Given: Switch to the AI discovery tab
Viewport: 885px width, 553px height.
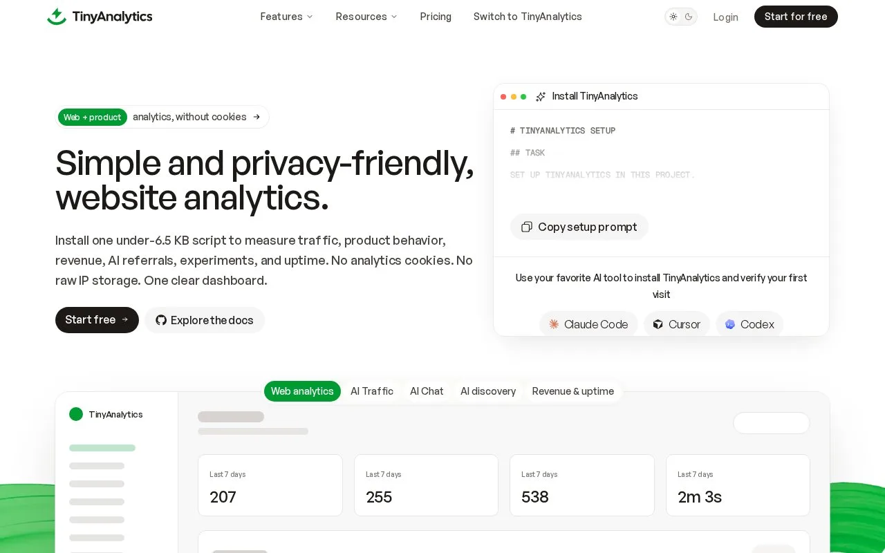Looking at the screenshot, I should click(488, 391).
